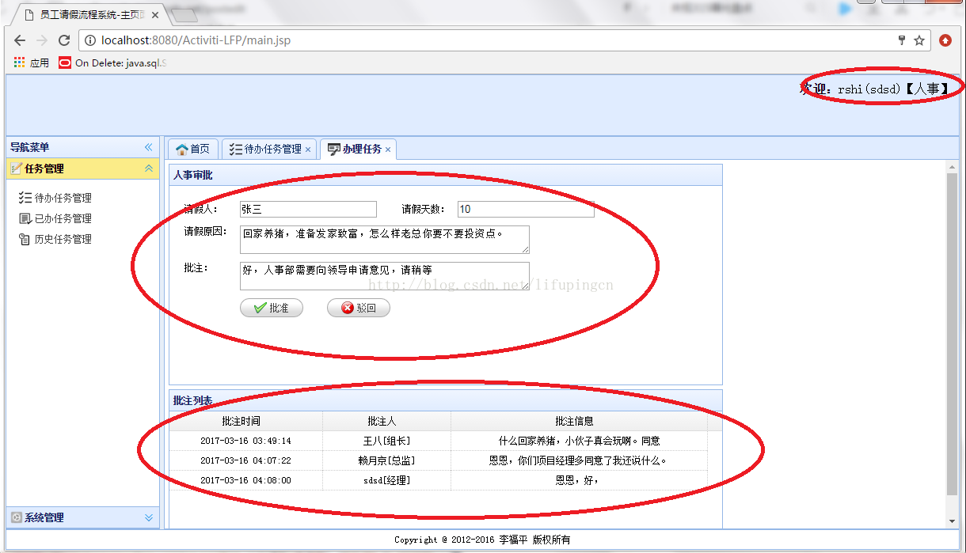Sort by the 批注时间 column header

coord(245,421)
